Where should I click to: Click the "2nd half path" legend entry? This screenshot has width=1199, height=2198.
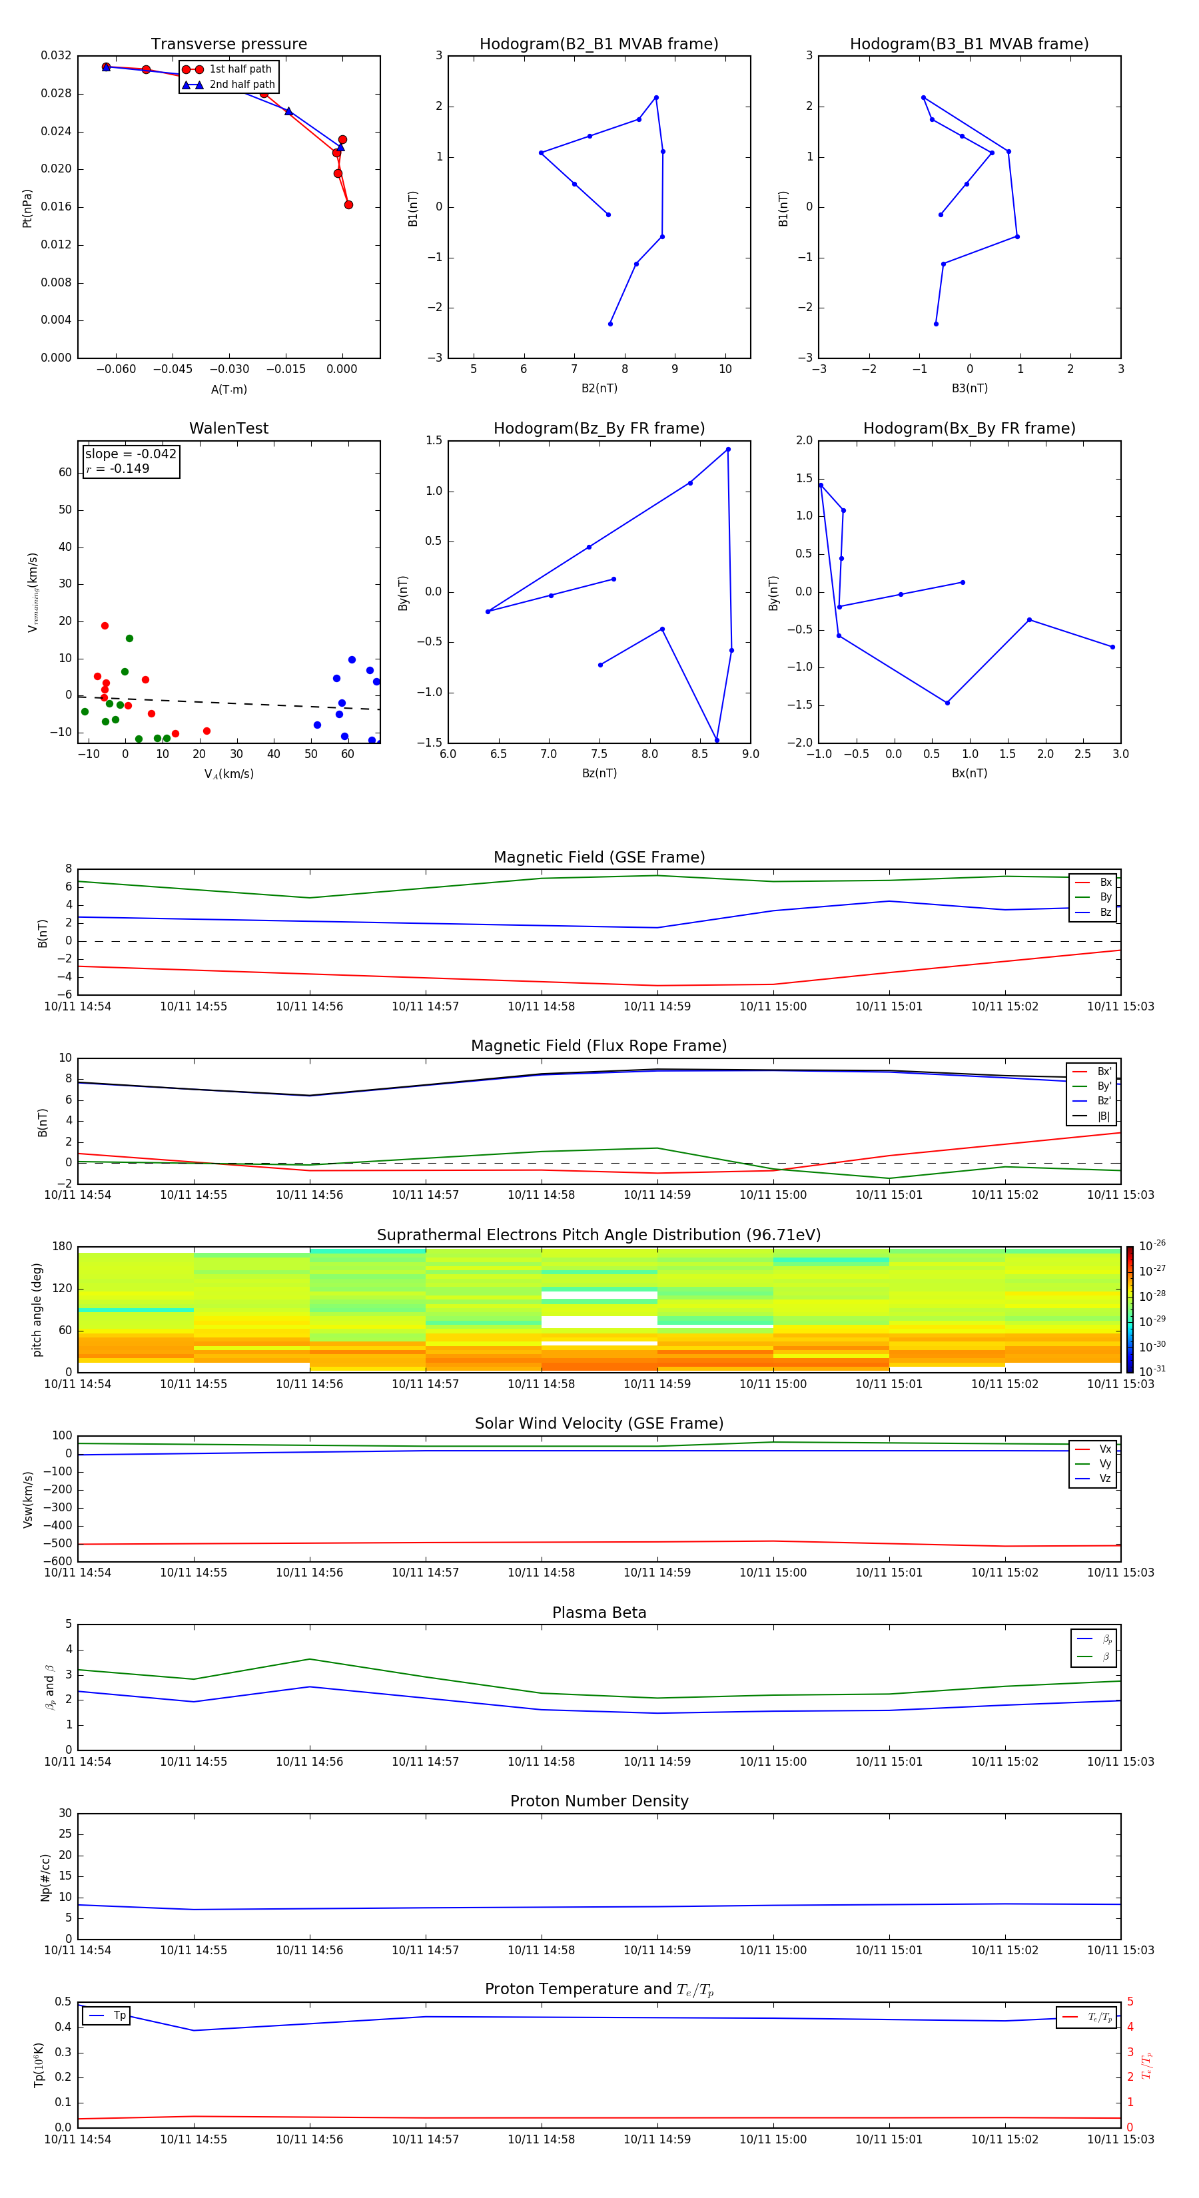tap(228, 85)
